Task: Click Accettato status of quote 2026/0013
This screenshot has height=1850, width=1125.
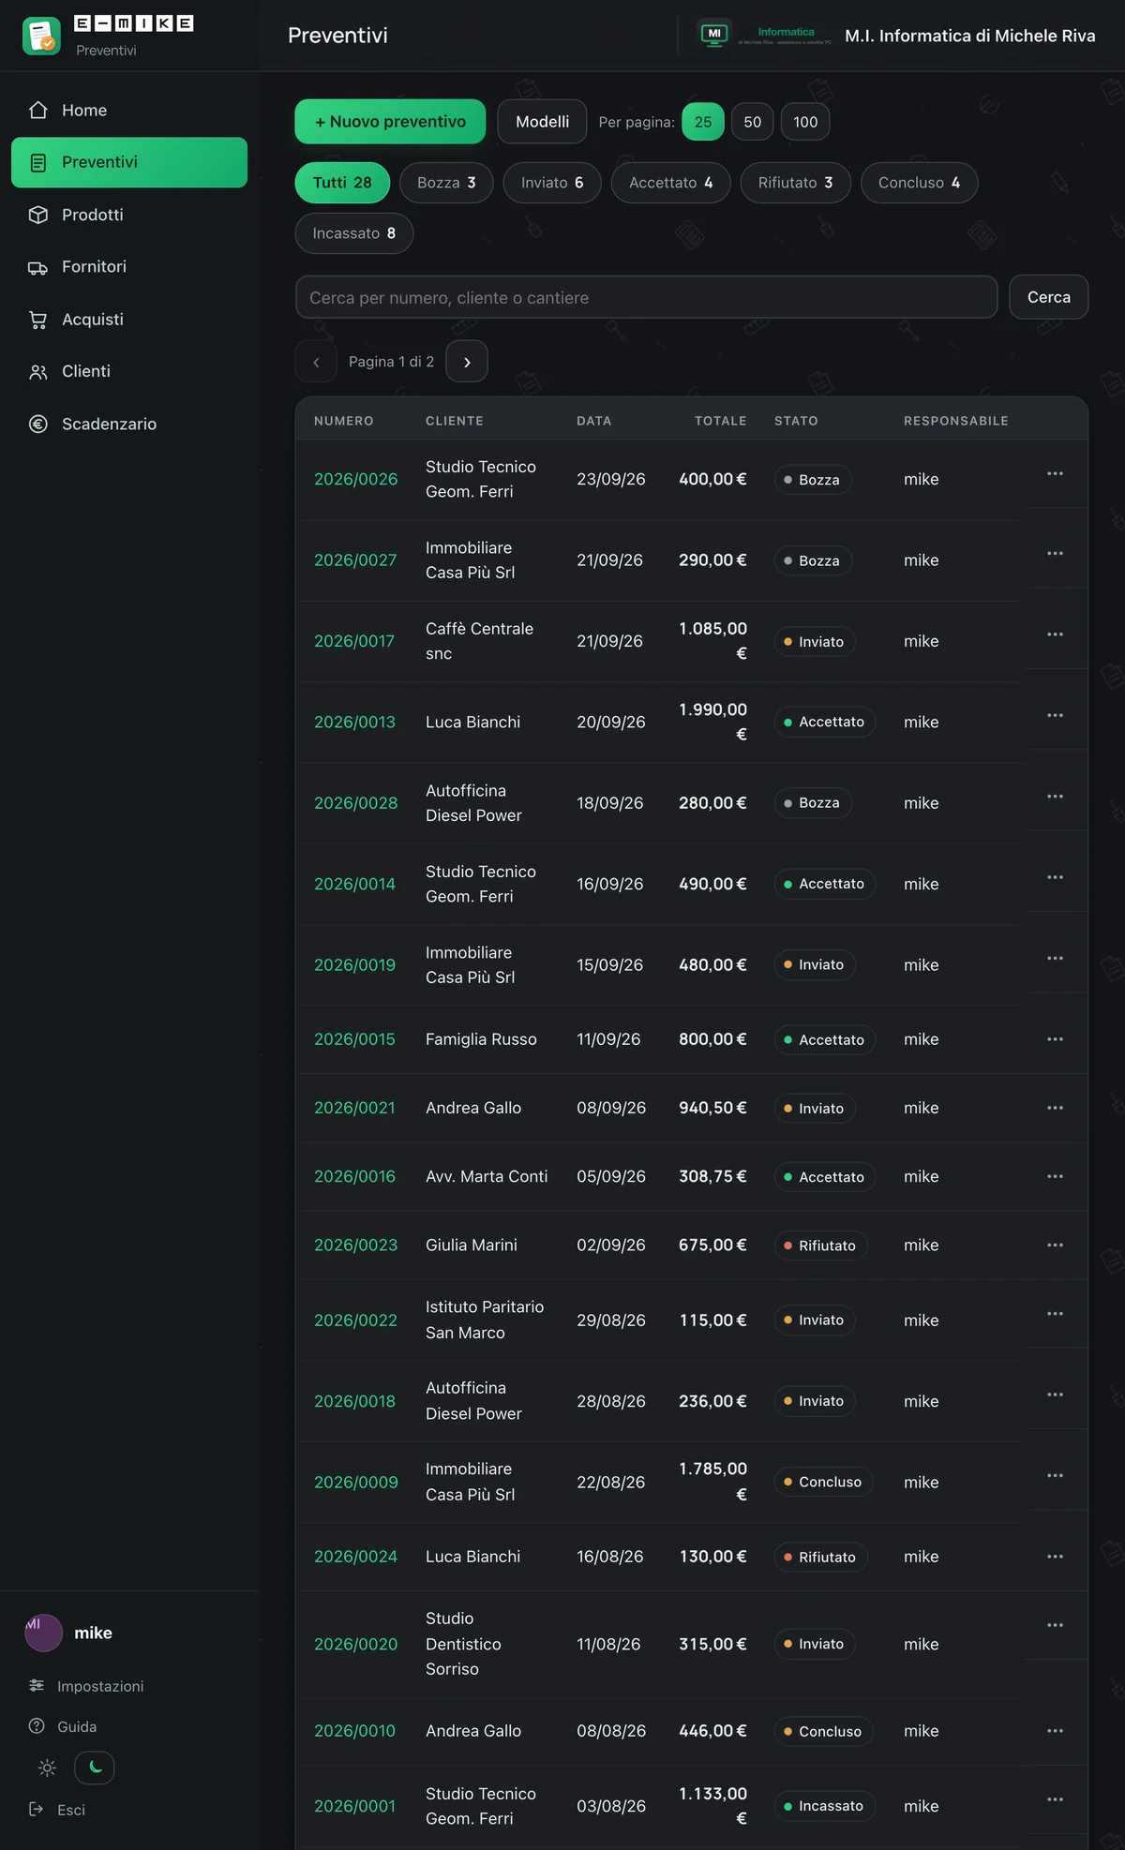Action: 825,722
